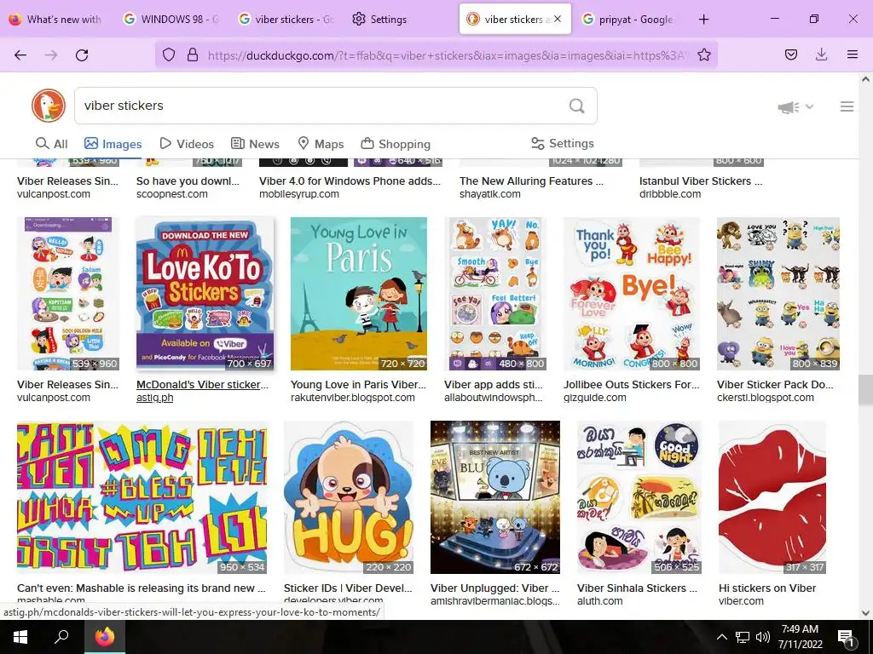Screen dimensions: 873x654
Task: Open a new browser tab
Action: [x=703, y=19]
